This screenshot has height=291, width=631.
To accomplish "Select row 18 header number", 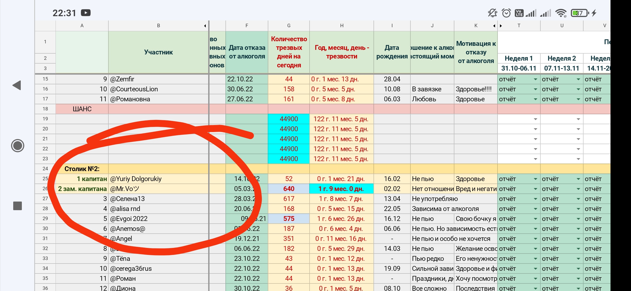I will pyautogui.click(x=45, y=109).
